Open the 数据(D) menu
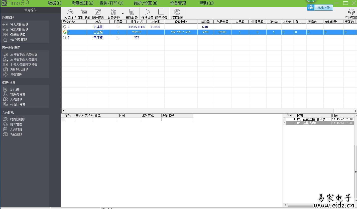 click(x=55, y=3)
